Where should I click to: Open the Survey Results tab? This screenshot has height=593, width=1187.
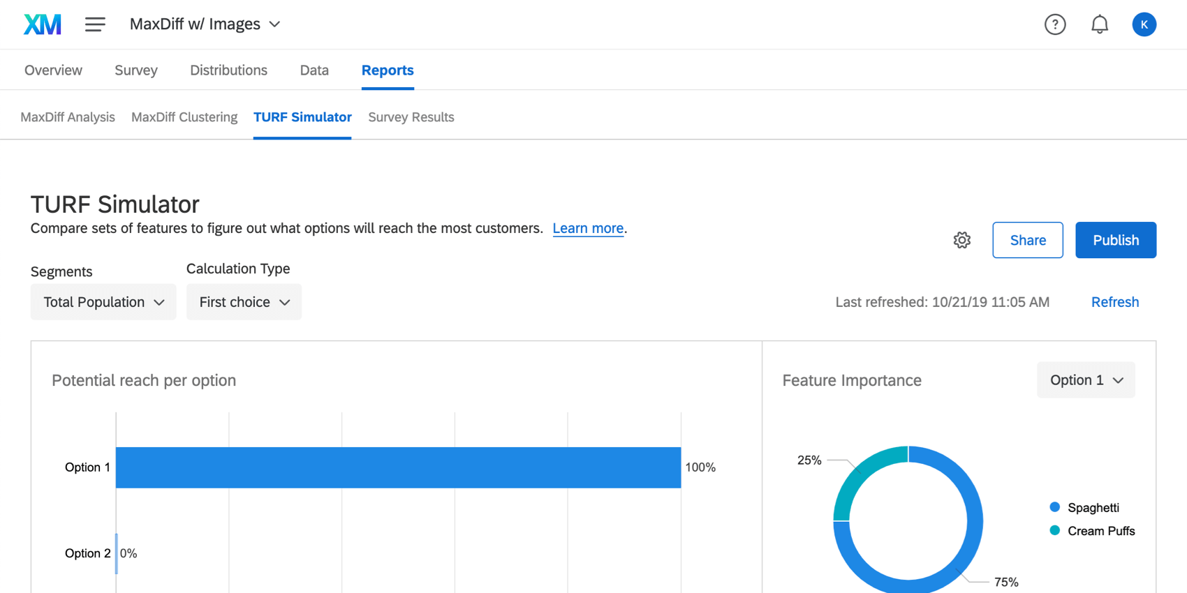coord(411,117)
